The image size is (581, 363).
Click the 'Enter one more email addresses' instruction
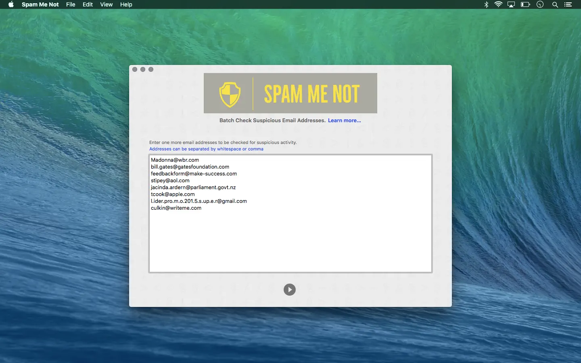point(223,142)
